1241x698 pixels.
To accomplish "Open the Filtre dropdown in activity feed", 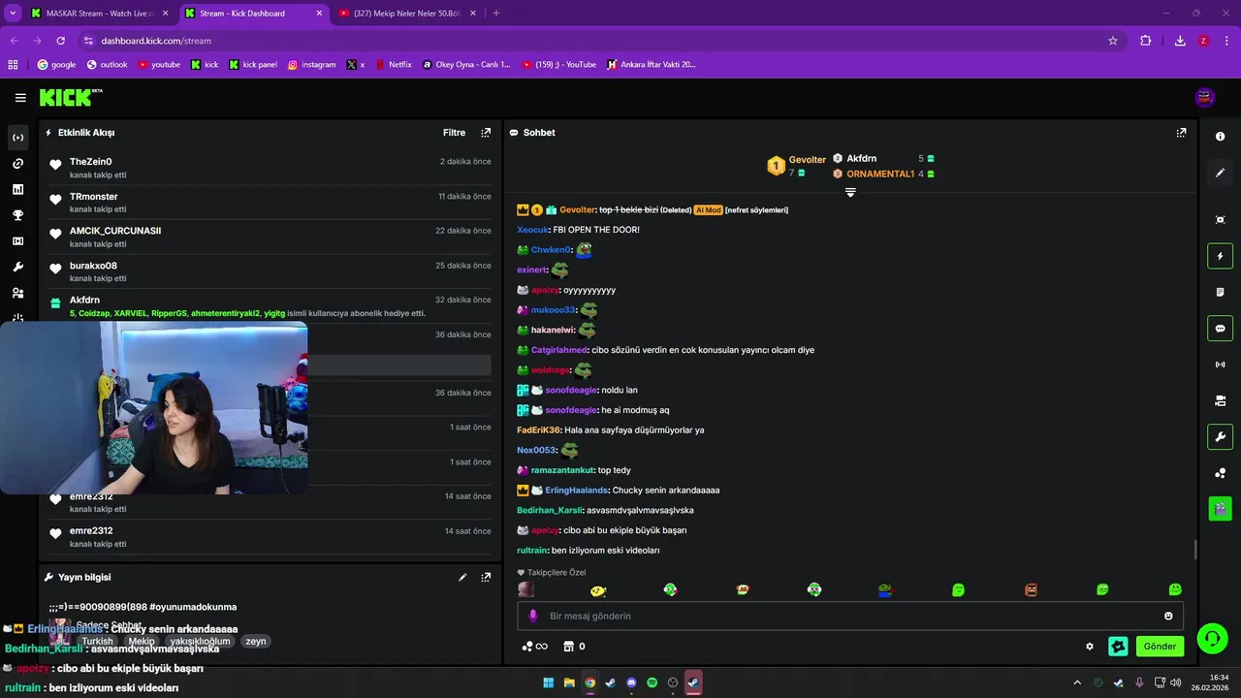I will (454, 133).
